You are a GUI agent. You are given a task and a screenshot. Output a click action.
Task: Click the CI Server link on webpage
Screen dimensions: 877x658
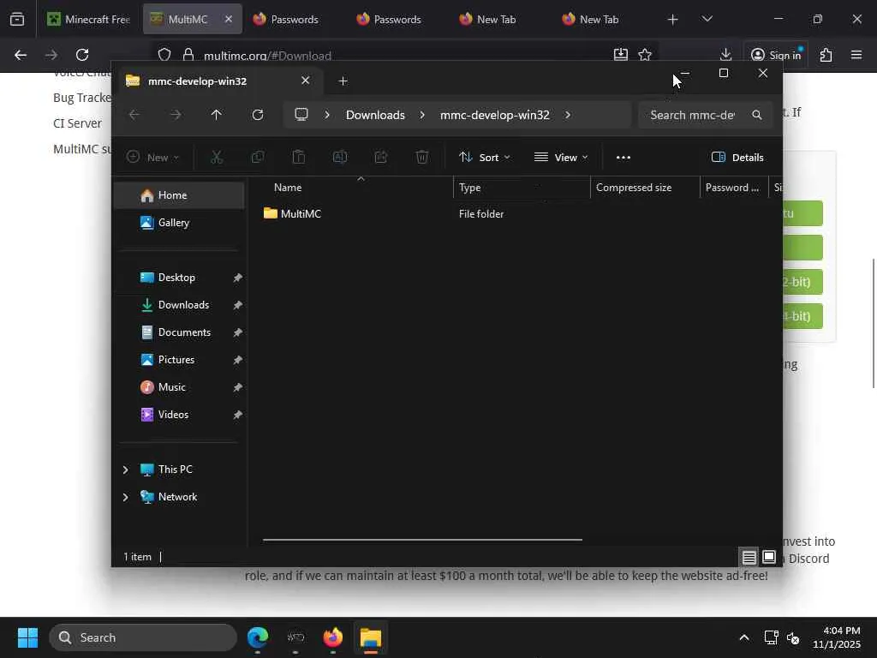tap(77, 123)
